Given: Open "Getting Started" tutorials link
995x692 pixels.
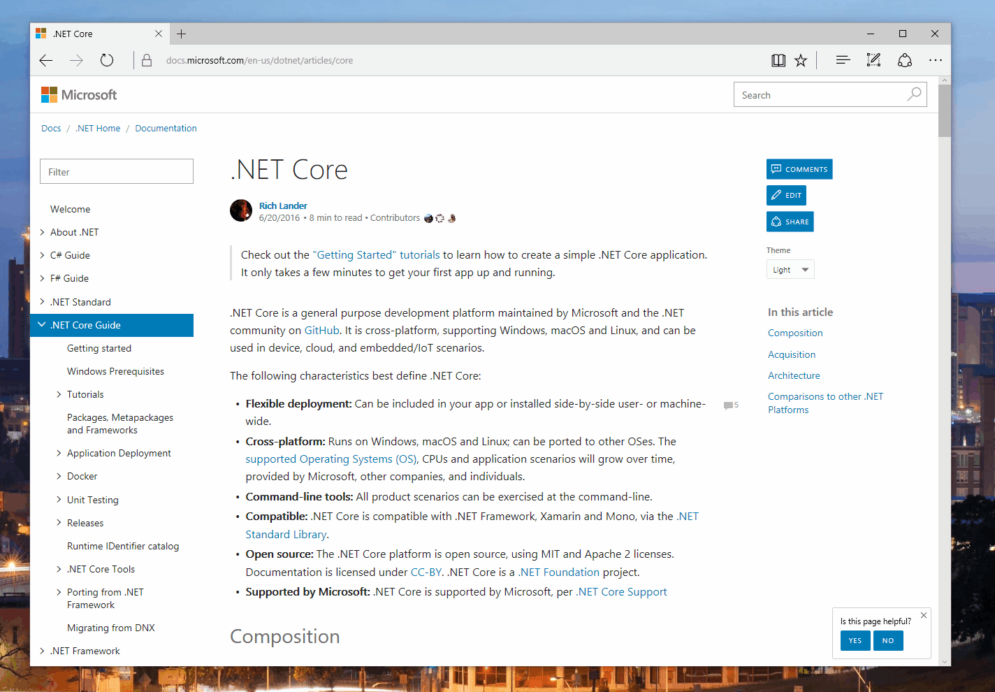Looking at the screenshot, I should point(377,255).
